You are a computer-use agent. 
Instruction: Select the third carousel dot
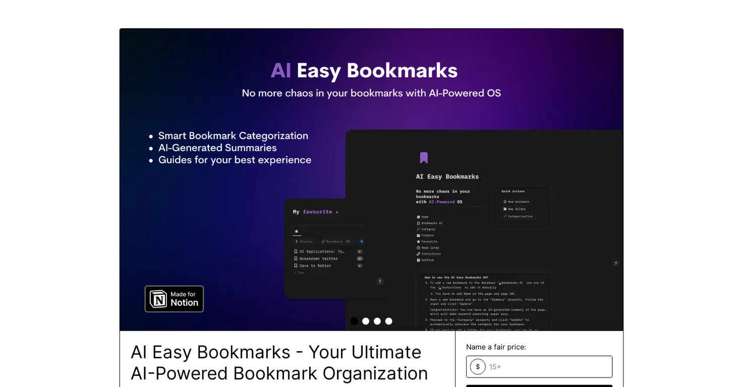click(x=377, y=321)
